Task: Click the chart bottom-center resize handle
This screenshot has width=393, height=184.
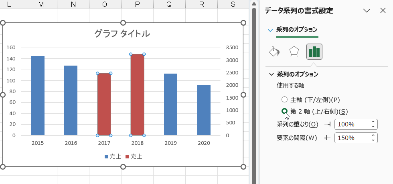Action: [123, 167]
